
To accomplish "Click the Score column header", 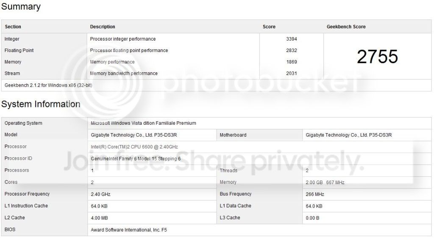I will [x=269, y=27].
